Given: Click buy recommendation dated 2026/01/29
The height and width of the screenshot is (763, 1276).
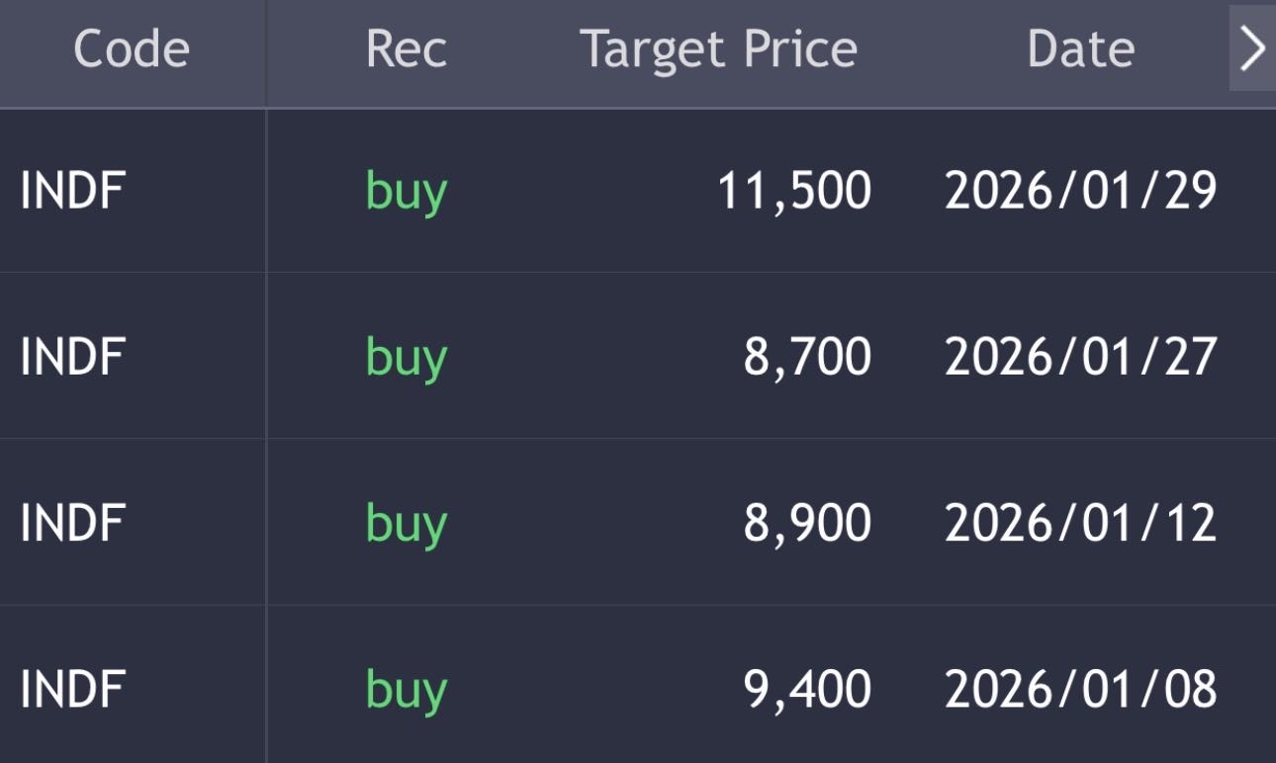Looking at the screenshot, I should [406, 191].
